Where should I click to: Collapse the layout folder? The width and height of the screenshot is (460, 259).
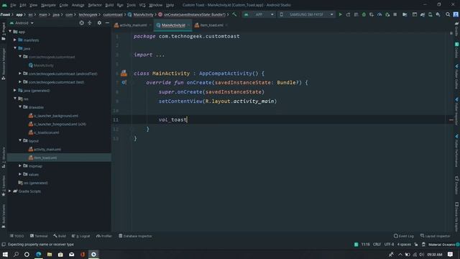tap(20, 141)
